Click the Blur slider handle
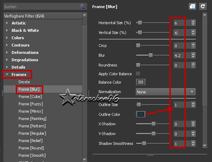Image resolution: width=212 pixels, height=162 pixels. [x=151, y=55]
